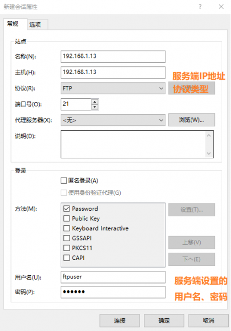Check the Keyboard Interactive method
Screen dimensions: 231x331
pyautogui.click(x=67, y=228)
